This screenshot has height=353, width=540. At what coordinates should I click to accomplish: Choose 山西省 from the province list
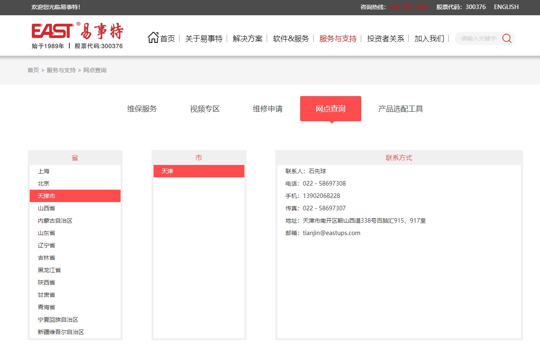[x=75, y=208]
